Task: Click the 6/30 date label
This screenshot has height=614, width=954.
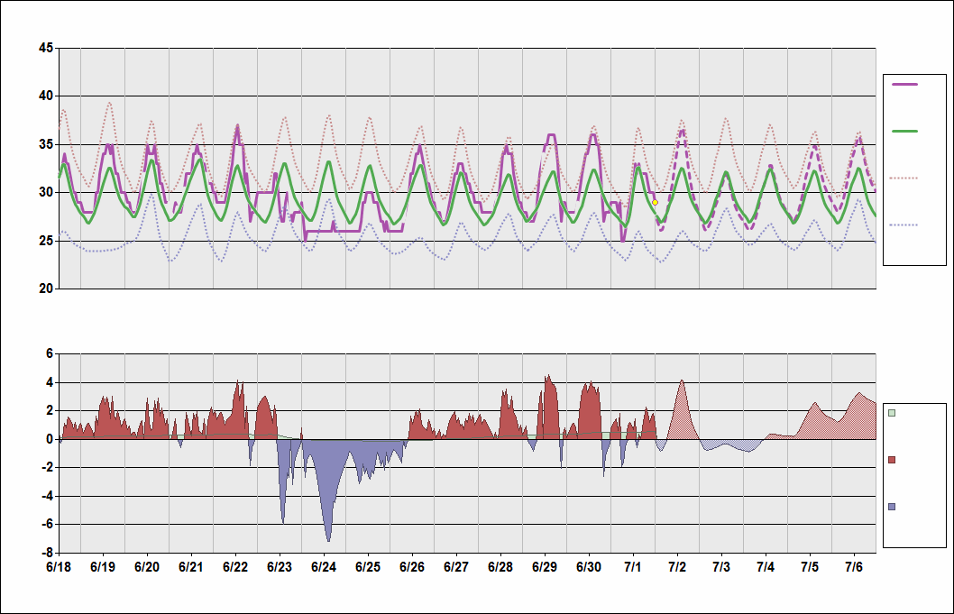Action: point(589,567)
